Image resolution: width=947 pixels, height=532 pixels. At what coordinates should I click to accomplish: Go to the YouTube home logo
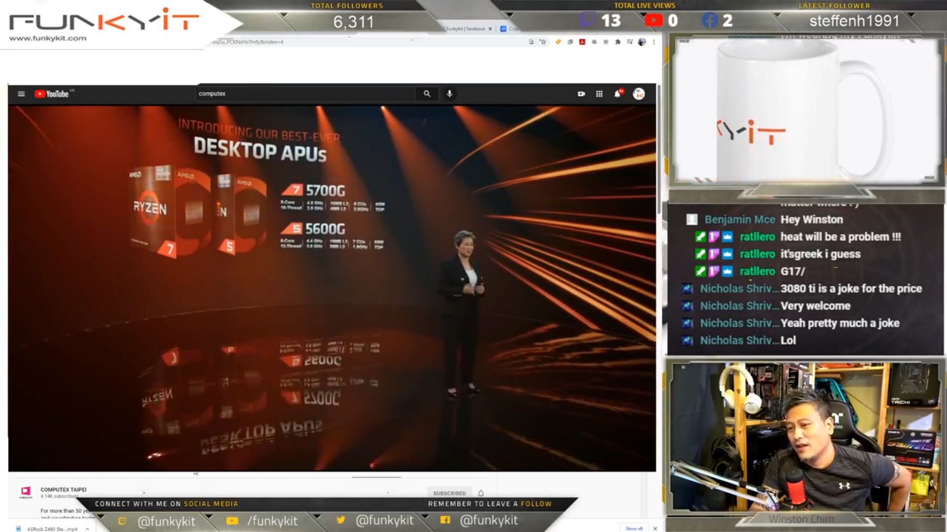pyautogui.click(x=52, y=94)
